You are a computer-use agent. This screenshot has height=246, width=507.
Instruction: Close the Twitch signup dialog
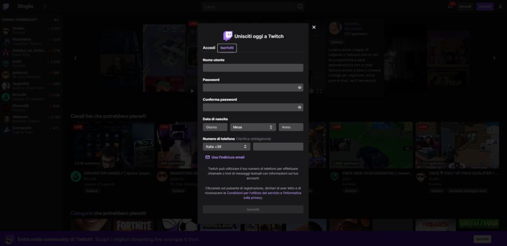(x=313, y=27)
